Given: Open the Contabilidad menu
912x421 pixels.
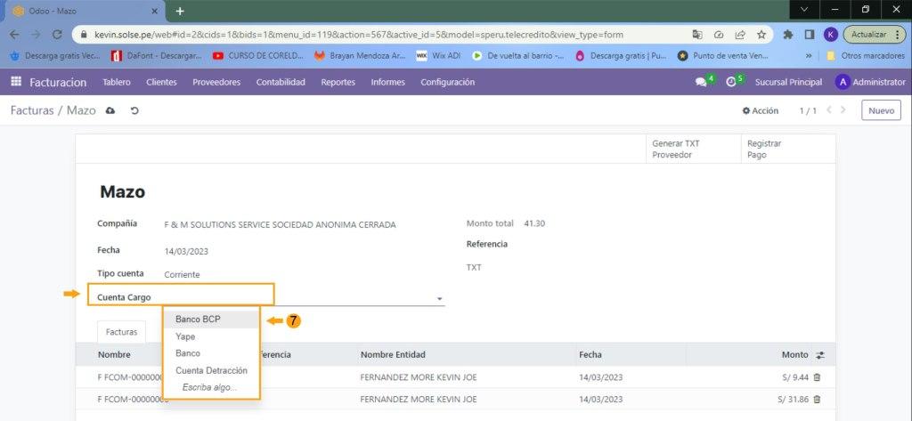Looking at the screenshot, I should 281,82.
